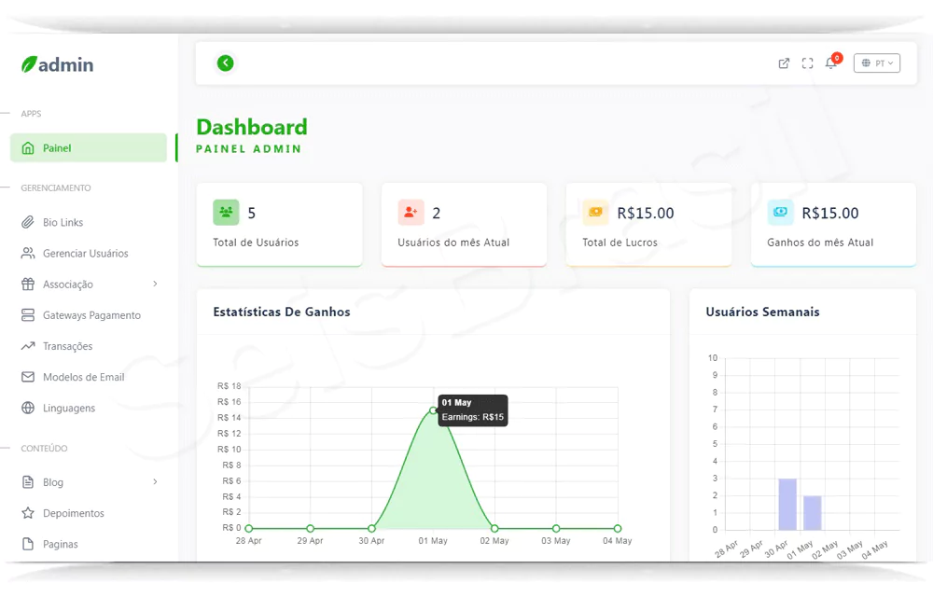Click the 04 May data point on earnings chart
The width and height of the screenshot is (933, 597).
click(x=618, y=528)
